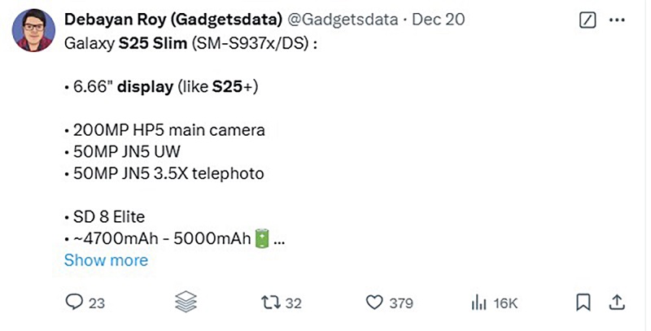Viewport: 651px width, 331px height.
Task: Click the slashed square icon at top right
Action: coord(588,20)
